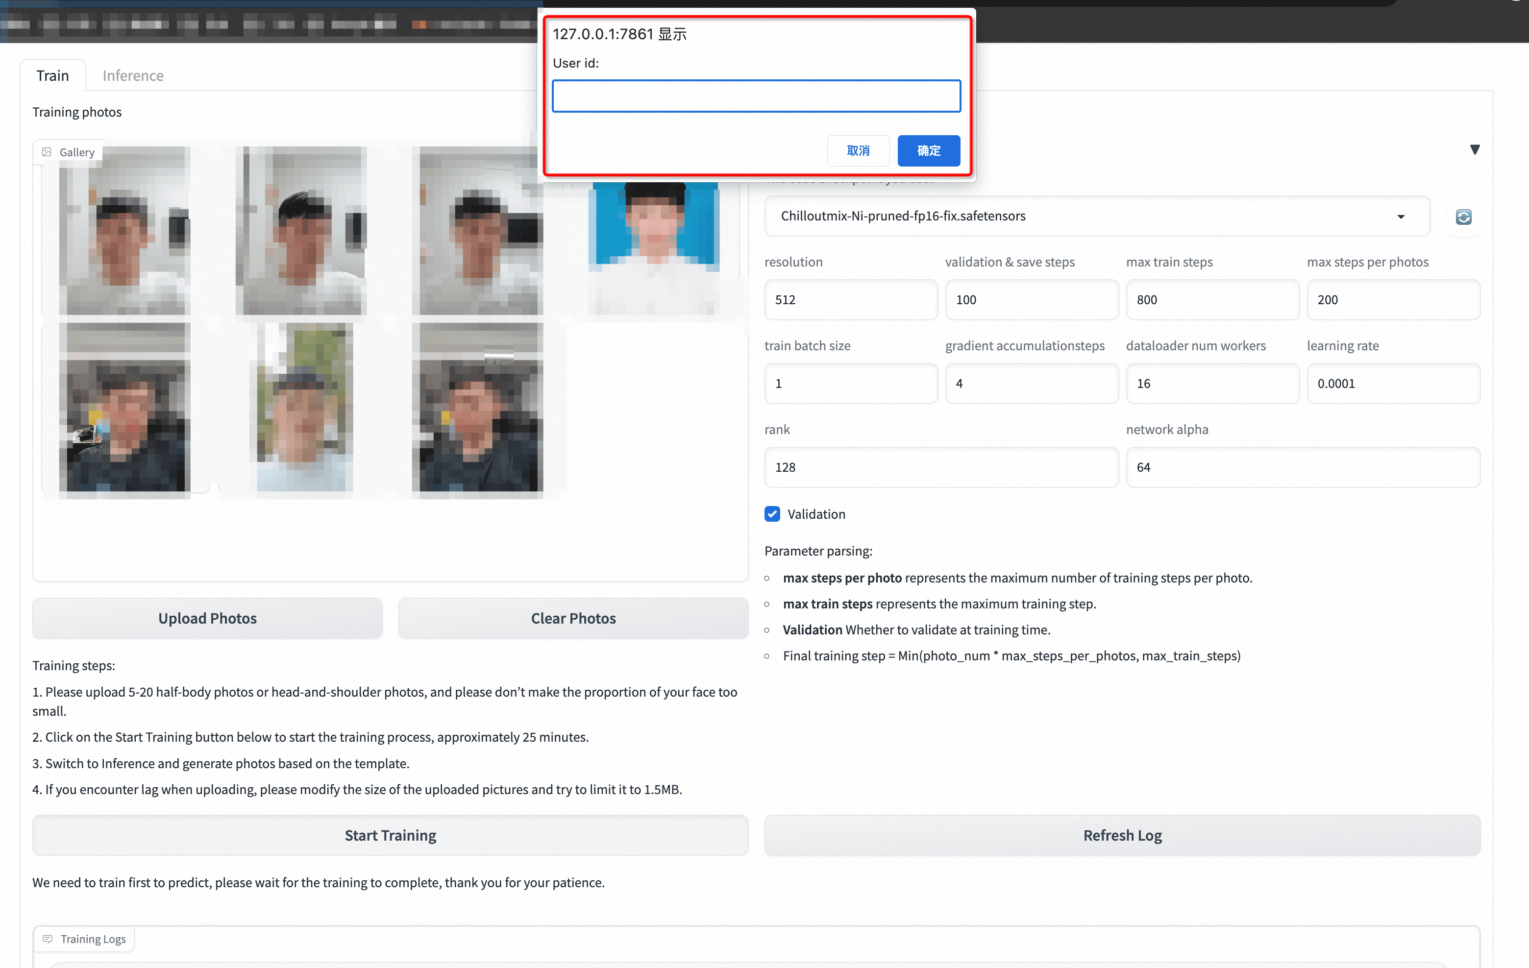This screenshot has width=1529, height=968.
Task: Focus the User id text field
Action: (756, 96)
